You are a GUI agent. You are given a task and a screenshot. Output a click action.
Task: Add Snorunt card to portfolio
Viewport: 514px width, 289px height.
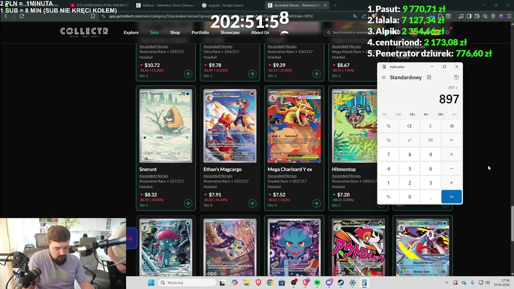pyautogui.click(x=188, y=204)
